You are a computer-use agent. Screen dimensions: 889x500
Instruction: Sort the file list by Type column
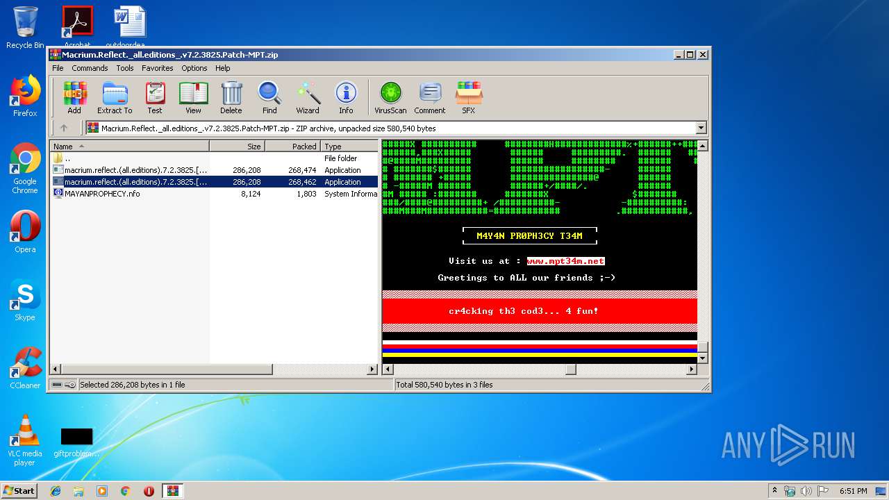pos(349,146)
